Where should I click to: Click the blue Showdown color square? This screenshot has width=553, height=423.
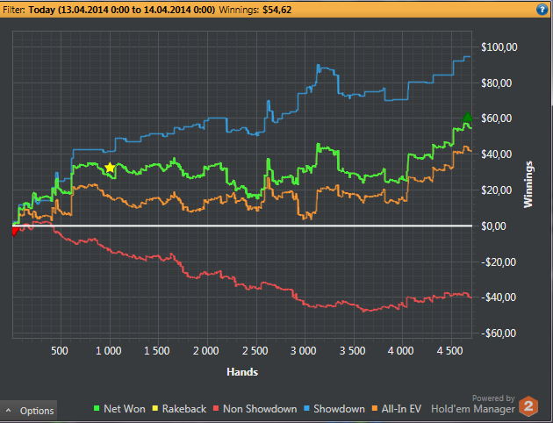(306, 409)
